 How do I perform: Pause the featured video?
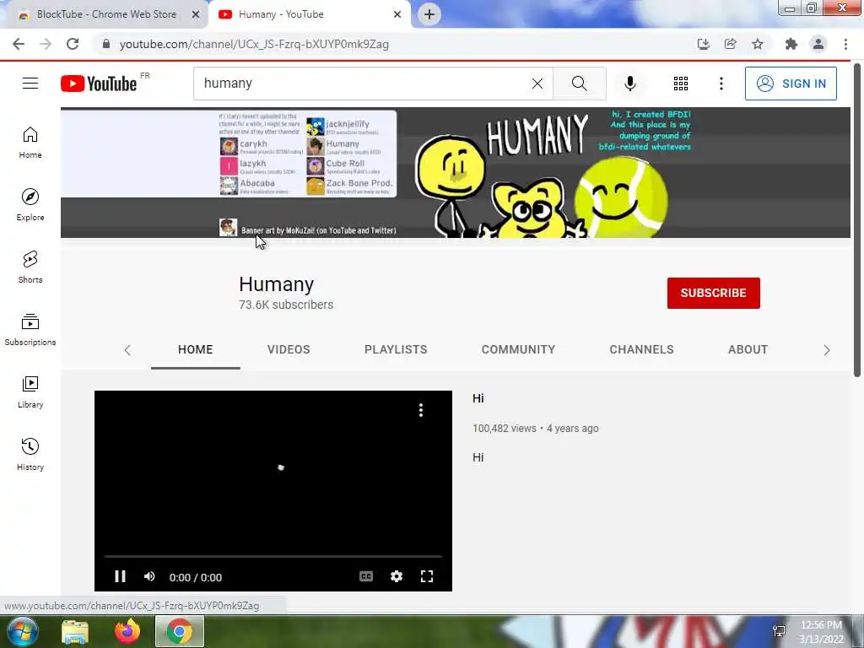(120, 576)
